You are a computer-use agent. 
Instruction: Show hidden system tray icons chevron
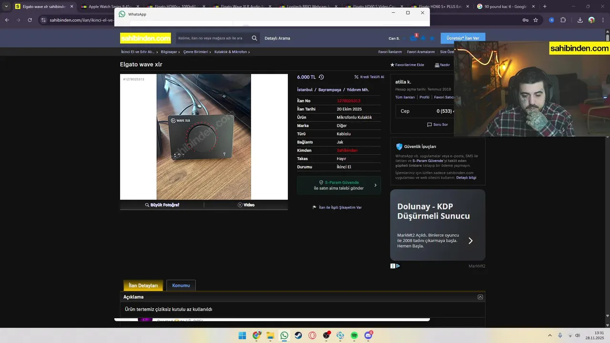[x=549, y=335]
